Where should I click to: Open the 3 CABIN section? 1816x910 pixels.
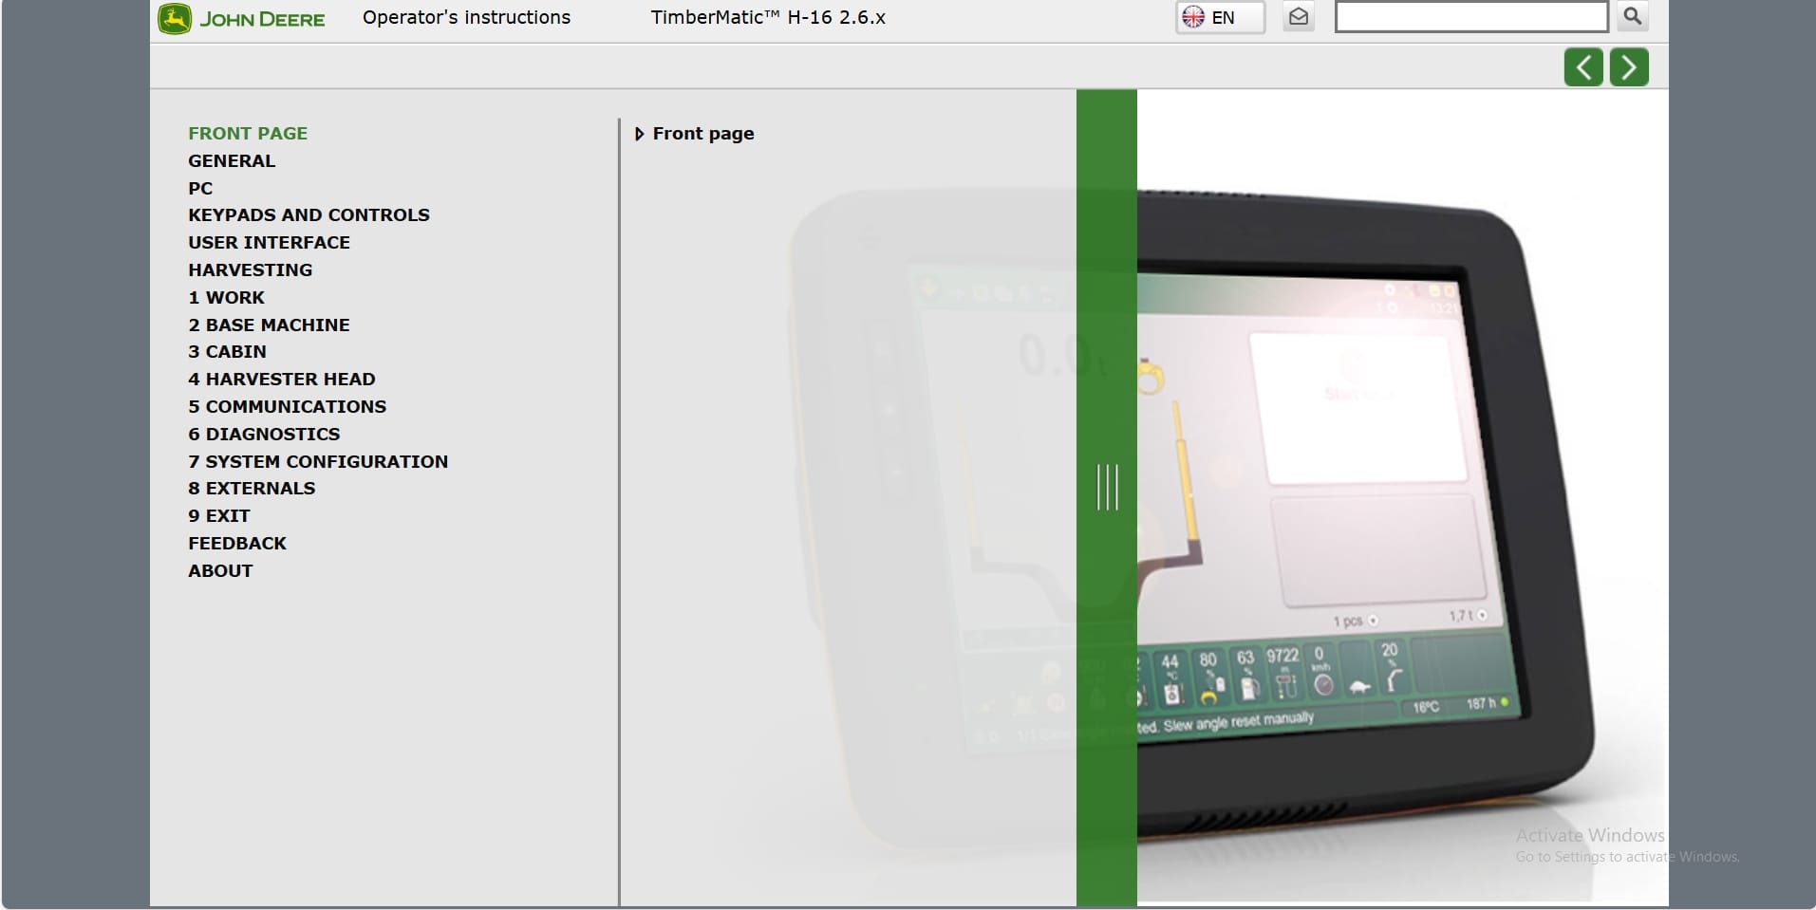pos(227,352)
